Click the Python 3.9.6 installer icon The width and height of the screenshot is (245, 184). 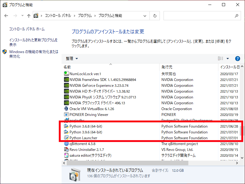pyautogui.click(x=66, y=132)
